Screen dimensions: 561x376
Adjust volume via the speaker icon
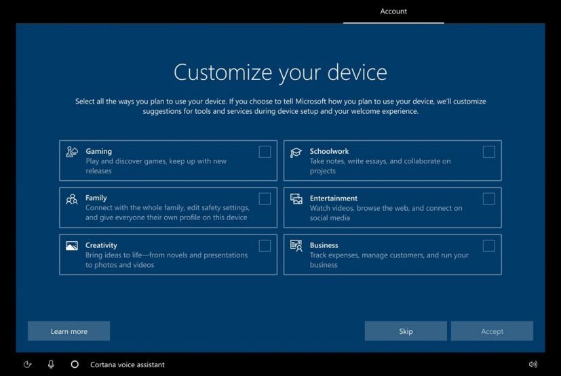point(533,364)
